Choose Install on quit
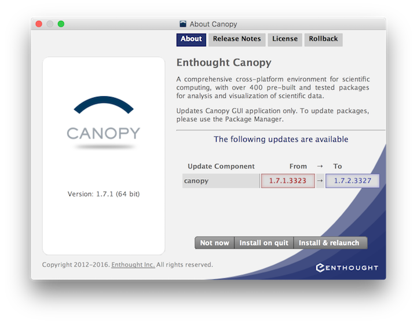 point(264,243)
